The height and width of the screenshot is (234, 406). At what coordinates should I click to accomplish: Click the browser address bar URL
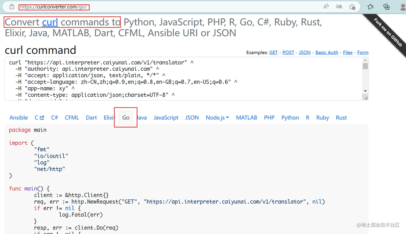click(x=54, y=7)
